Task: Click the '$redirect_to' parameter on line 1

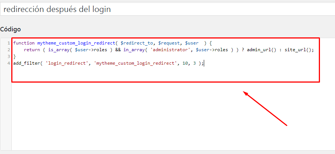Action: click(x=137, y=43)
